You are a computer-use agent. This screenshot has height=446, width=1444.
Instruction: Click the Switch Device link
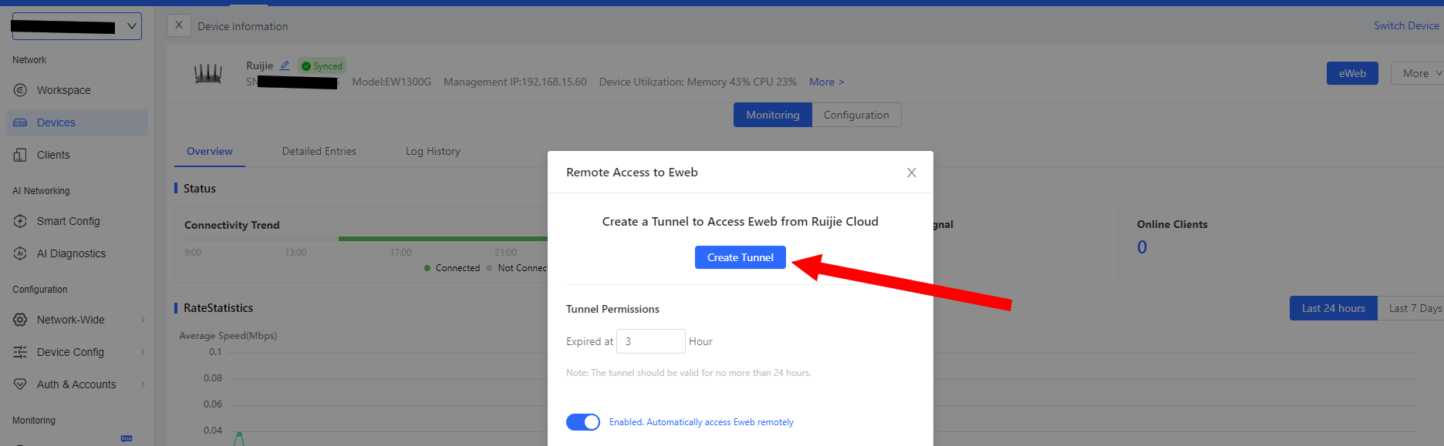(x=1405, y=25)
